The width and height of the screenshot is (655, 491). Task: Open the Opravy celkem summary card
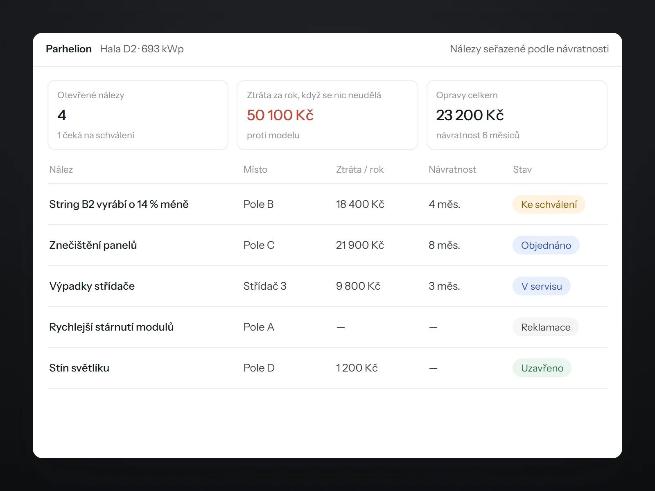coord(517,115)
